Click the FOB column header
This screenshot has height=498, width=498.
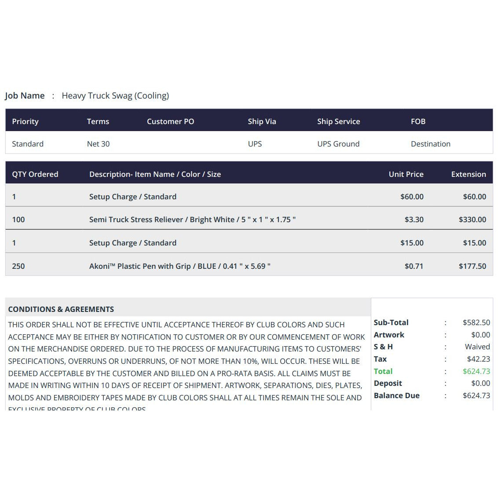click(418, 121)
